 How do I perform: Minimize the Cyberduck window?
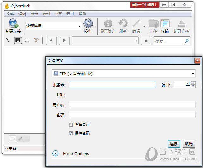tap(164, 5)
